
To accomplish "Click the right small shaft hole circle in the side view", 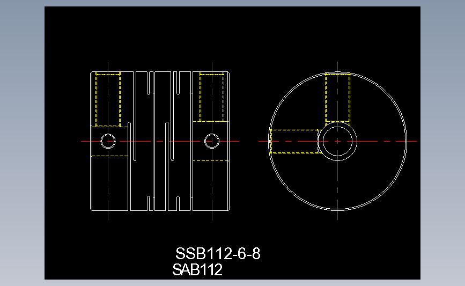I will pos(212,141).
